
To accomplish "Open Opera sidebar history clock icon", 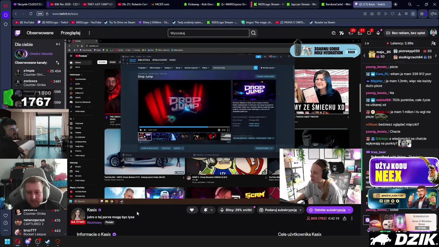I will click(x=5, y=223).
